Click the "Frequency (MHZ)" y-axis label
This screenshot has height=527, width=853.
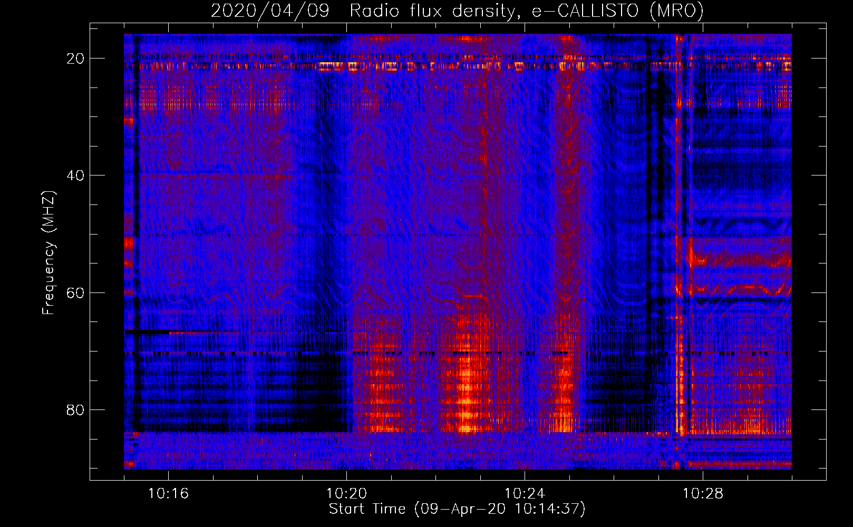(x=49, y=253)
